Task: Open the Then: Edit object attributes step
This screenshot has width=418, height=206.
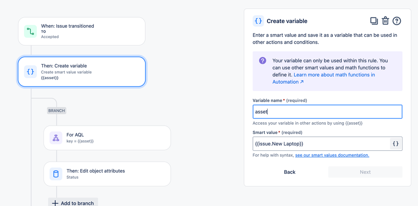Action: 107,174
